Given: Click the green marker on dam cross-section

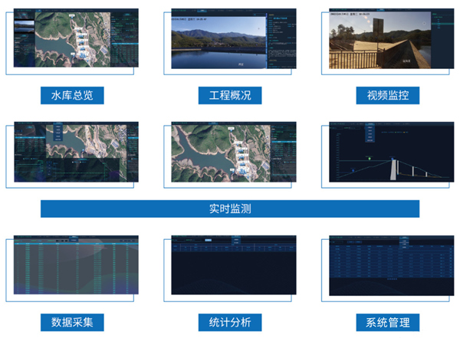Looking at the screenshot, I should 370,158.
